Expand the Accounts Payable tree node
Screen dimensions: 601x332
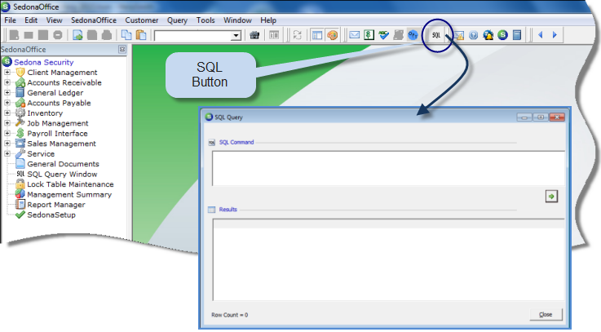[7, 103]
